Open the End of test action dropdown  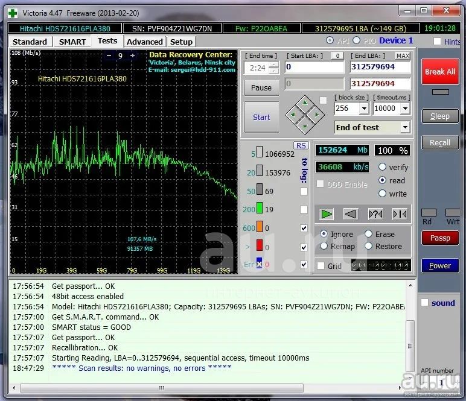tap(405, 127)
